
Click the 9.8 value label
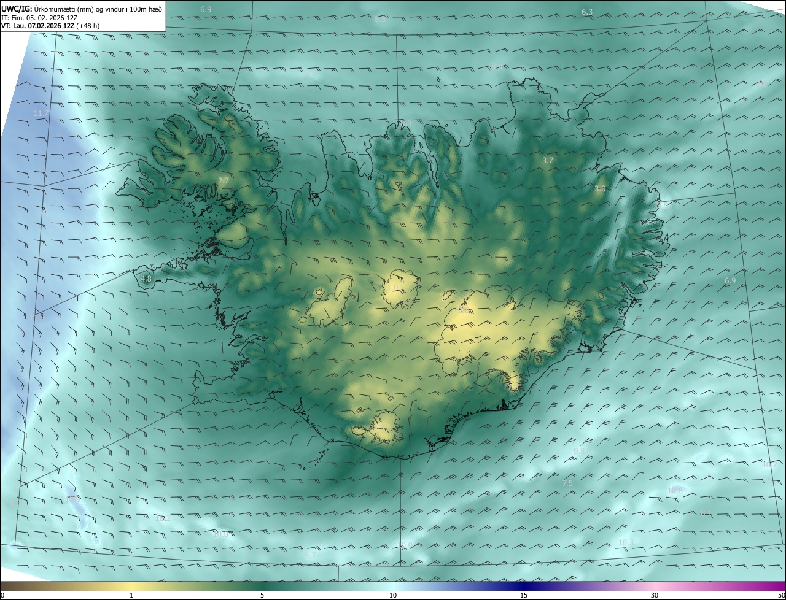(x=579, y=451)
